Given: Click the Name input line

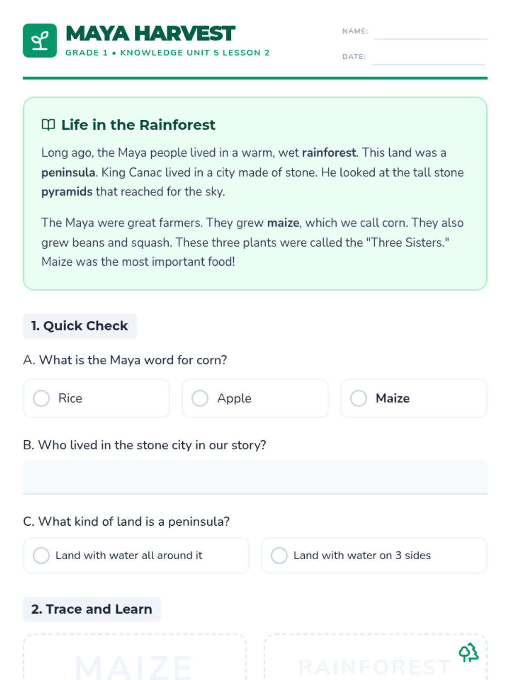Looking at the screenshot, I should tap(430, 32).
